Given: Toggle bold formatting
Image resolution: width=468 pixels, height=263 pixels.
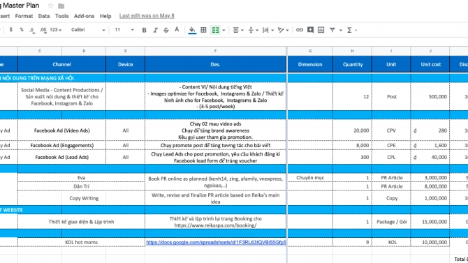Looking at the screenshot, I should point(144,30).
